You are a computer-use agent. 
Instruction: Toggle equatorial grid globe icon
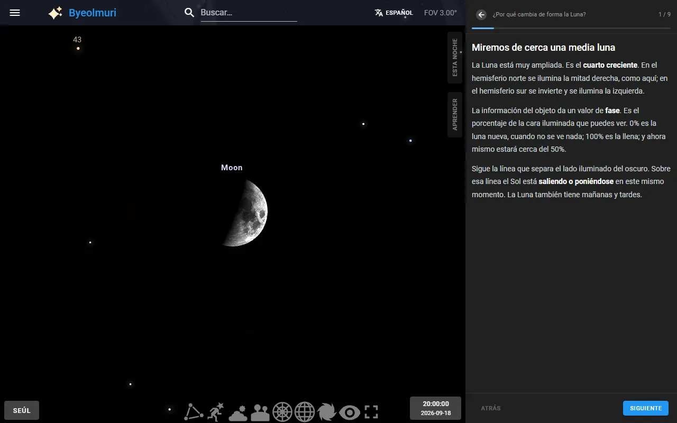(x=305, y=412)
